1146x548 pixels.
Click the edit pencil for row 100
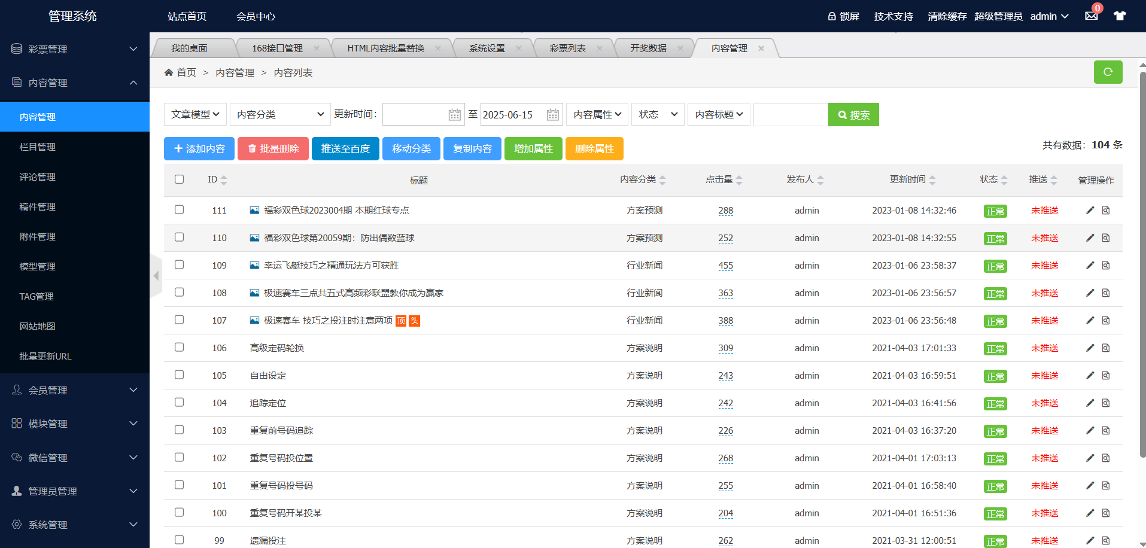pyautogui.click(x=1090, y=513)
